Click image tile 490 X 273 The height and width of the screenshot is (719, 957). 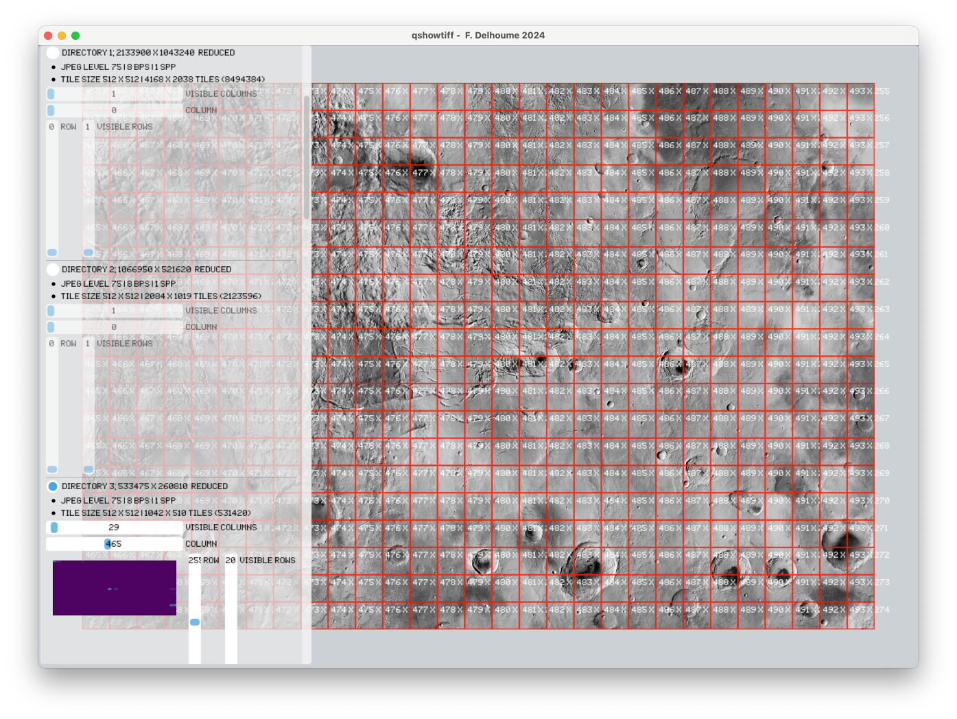pyautogui.click(x=779, y=589)
